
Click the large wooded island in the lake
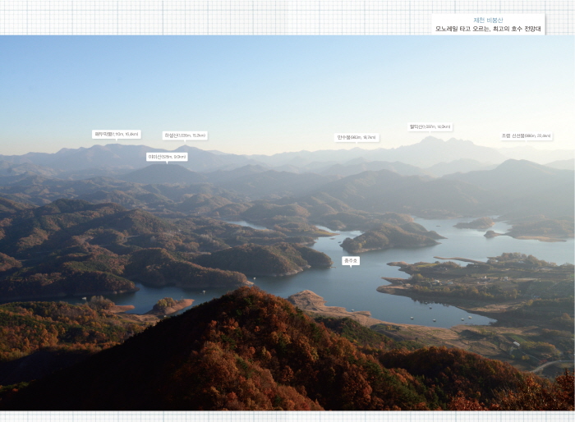tap(390, 237)
